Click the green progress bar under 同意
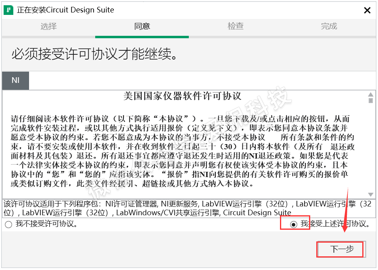The height and width of the screenshot is (270, 378). [x=142, y=37]
